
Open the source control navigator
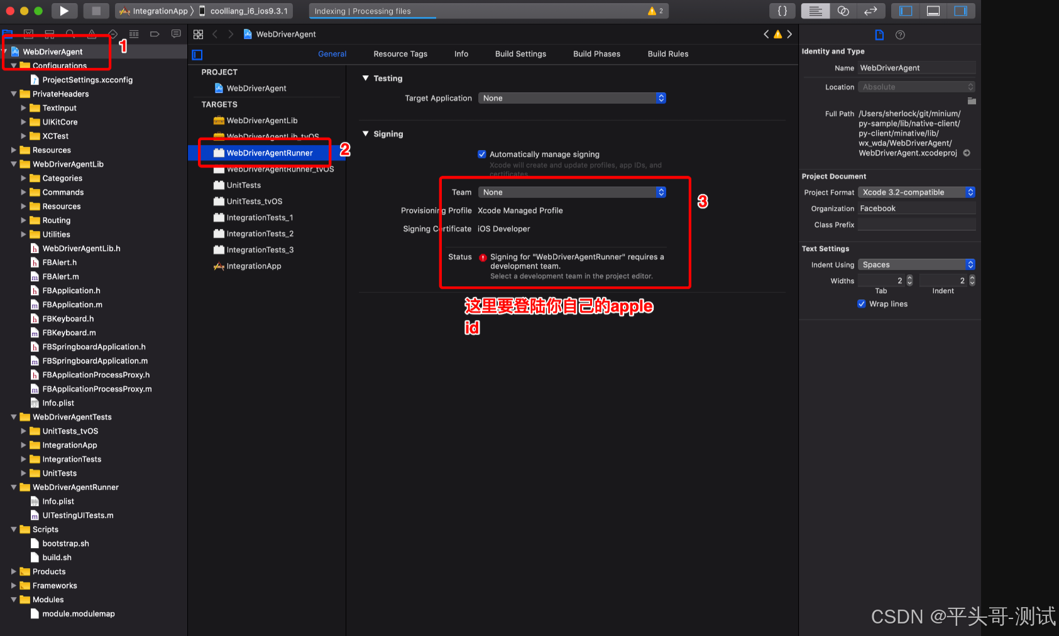28,34
